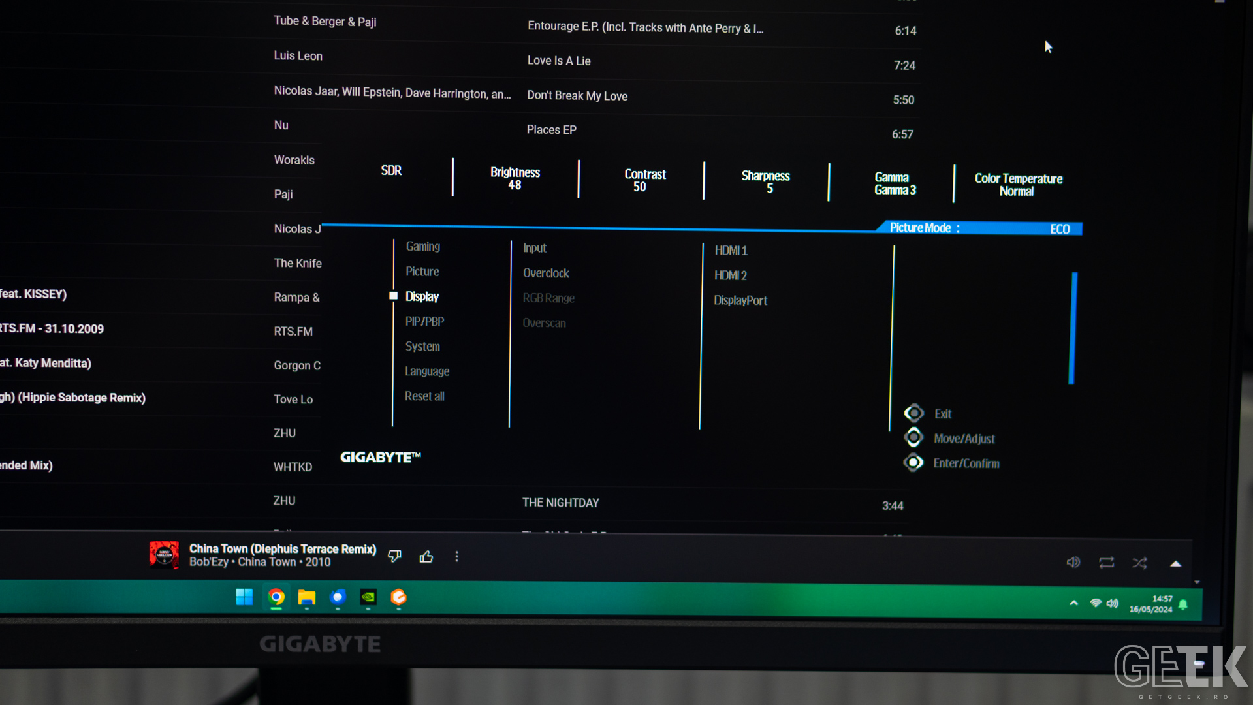The width and height of the screenshot is (1253, 705).
Task: Click the artist name Tove Lo
Action: click(x=293, y=399)
